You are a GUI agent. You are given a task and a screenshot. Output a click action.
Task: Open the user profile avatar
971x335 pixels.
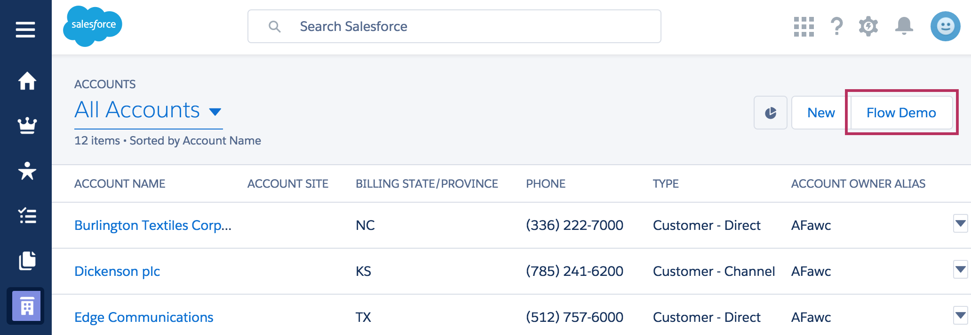(945, 26)
